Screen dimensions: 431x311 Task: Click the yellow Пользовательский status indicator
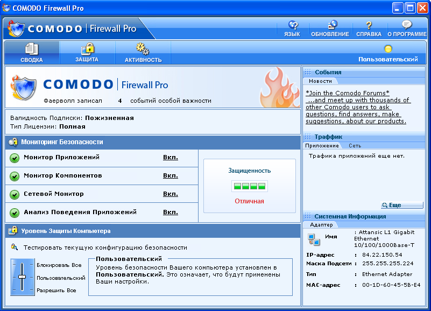click(x=388, y=49)
